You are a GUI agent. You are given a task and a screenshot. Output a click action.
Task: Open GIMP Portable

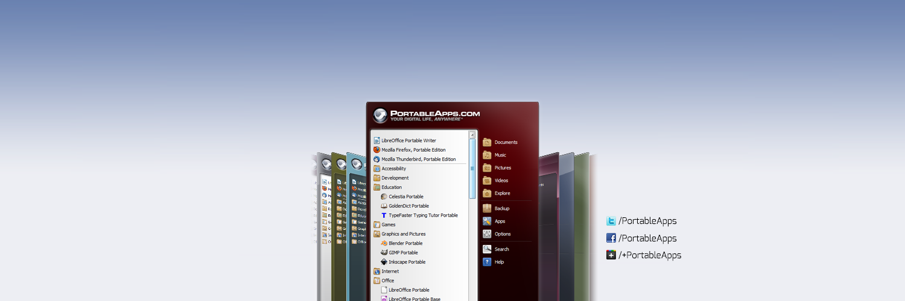pyautogui.click(x=399, y=252)
